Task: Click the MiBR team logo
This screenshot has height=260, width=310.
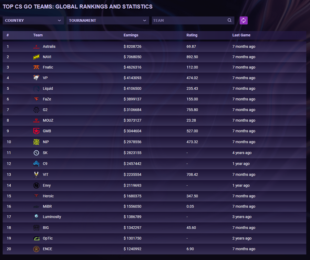Action: [x=36, y=206]
